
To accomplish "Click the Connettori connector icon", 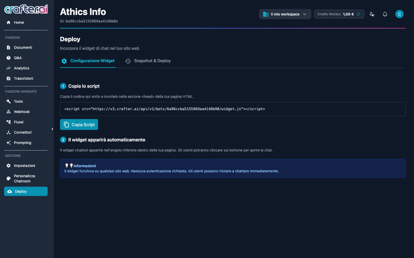I will pos(8,132).
